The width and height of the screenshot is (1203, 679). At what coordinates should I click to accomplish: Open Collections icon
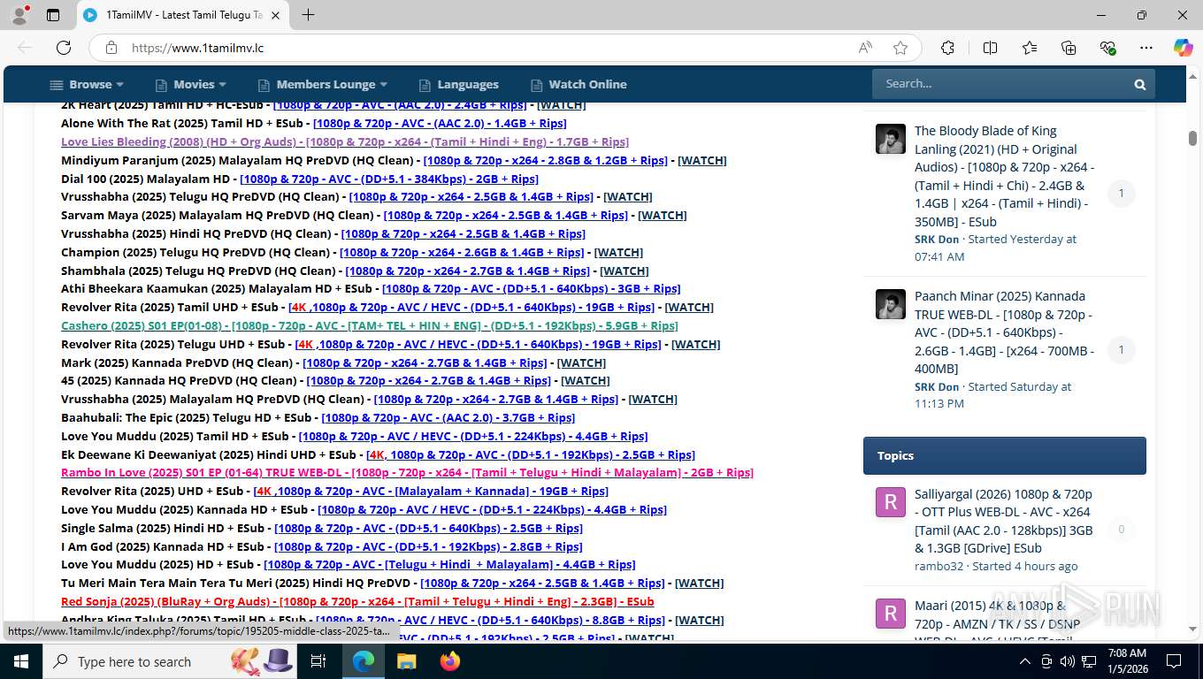[1069, 48]
